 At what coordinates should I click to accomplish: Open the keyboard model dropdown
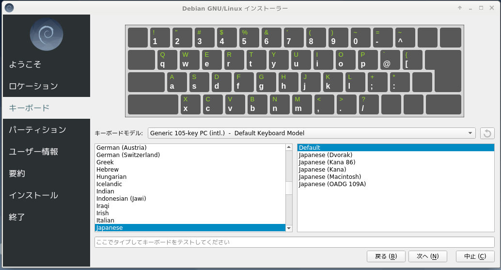pos(312,133)
